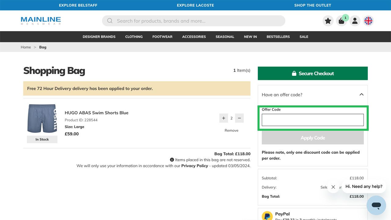Go to Home via breadcrumb
This screenshot has width=391, height=220.
[x=26, y=47]
